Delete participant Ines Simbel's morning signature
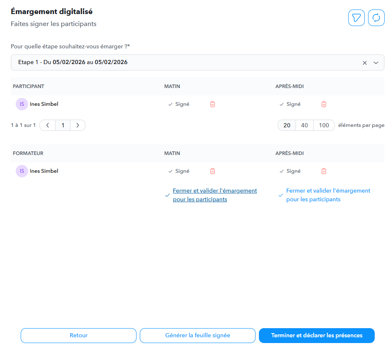 [213, 104]
